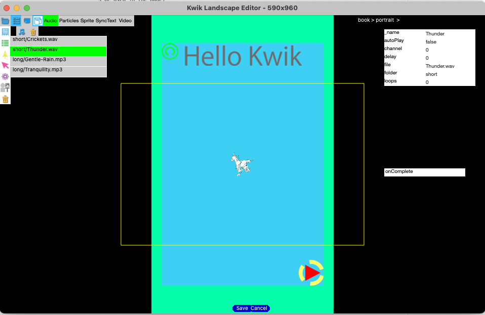
Task: Click the add audio music note icon
Action: tap(22, 32)
